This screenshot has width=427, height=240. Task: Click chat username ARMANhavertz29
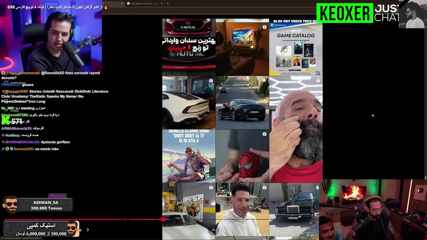[x=16, y=128]
